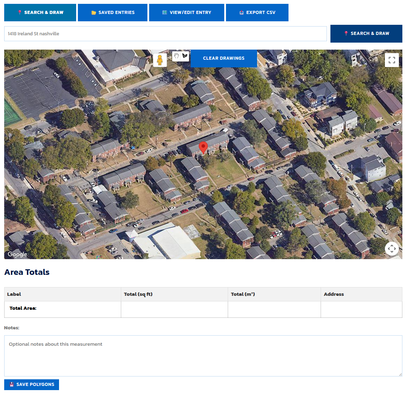The image size is (409, 395).
Task: Switch to View/Edit Entry tab
Action: [x=187, y=13]
